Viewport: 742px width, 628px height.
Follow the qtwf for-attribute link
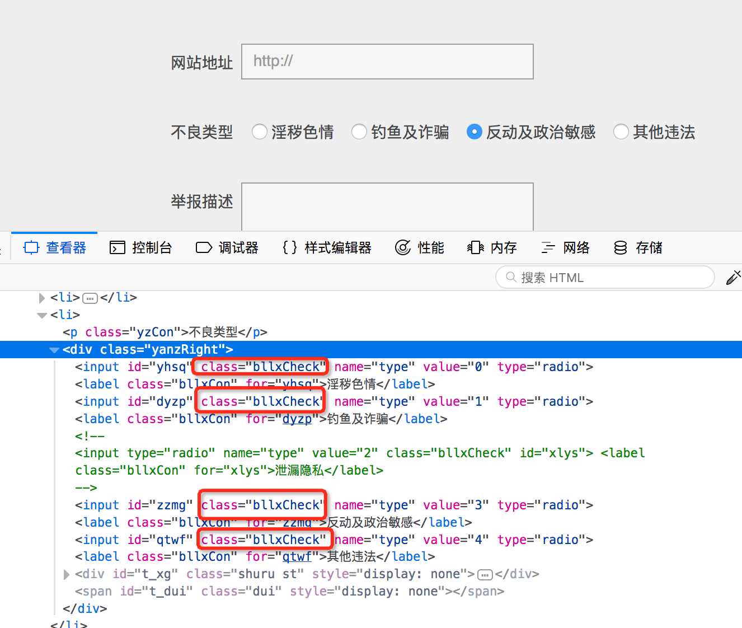(297, 556)
